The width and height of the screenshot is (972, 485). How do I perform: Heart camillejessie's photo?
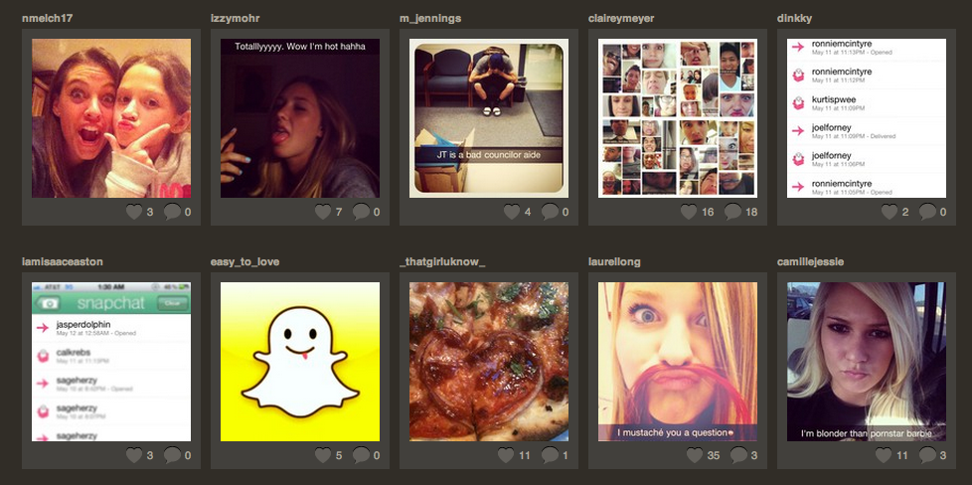(884, 456)
